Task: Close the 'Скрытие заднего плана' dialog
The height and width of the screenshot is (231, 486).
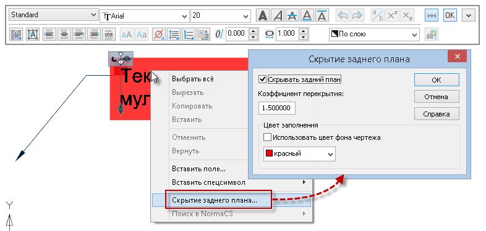Action: [457, 57]
